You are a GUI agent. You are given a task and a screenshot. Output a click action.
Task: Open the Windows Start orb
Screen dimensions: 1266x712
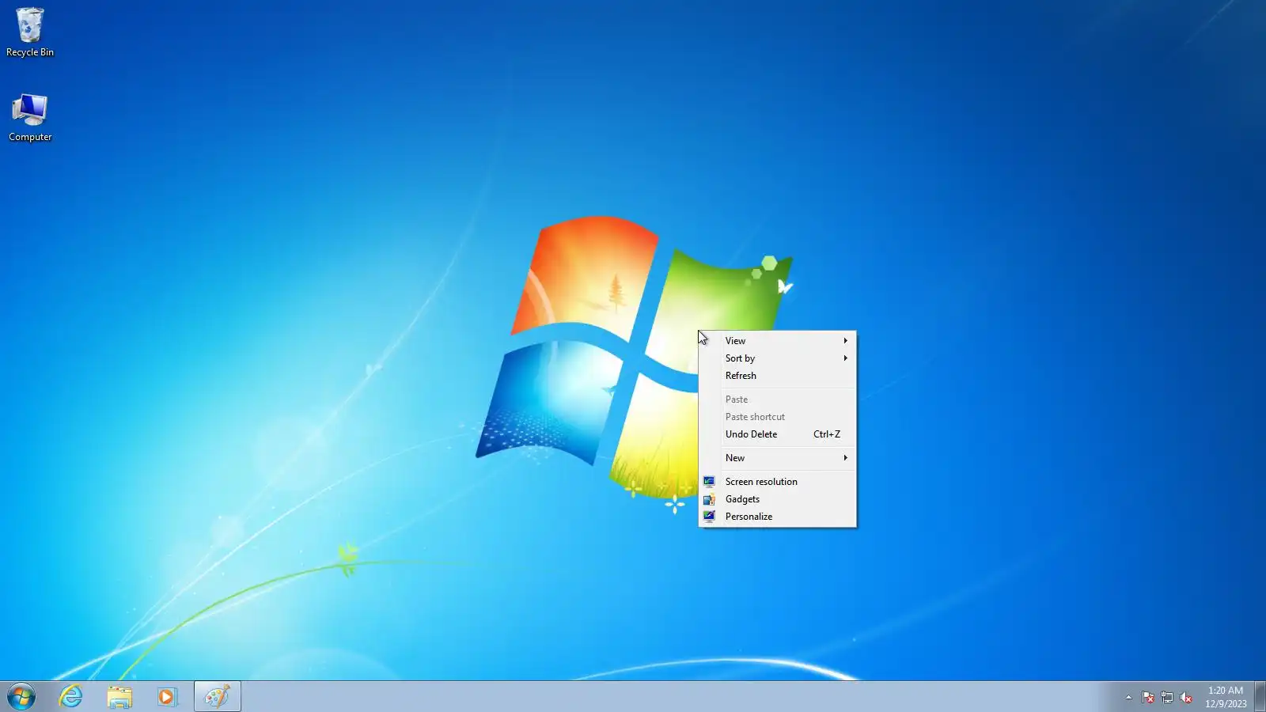21,697
